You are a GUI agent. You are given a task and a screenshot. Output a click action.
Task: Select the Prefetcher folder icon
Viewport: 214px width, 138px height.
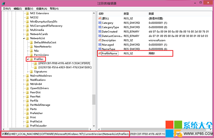27,113
